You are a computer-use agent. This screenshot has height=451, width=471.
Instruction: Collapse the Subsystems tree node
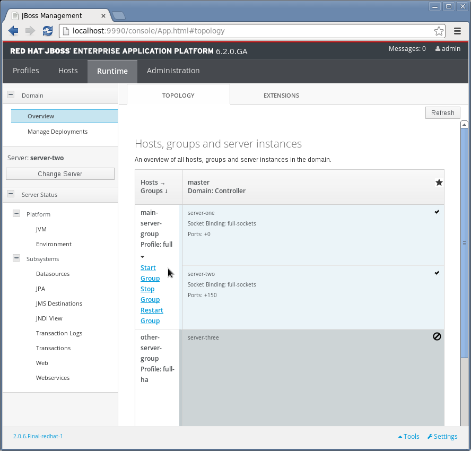16,259
